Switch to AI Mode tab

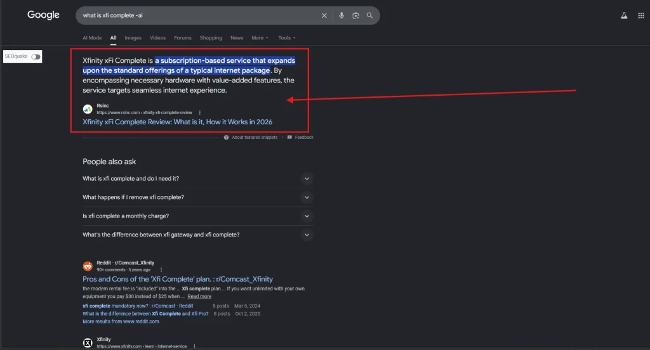click(92, 37)
